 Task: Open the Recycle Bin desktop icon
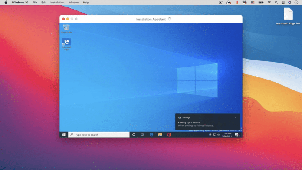66,29
